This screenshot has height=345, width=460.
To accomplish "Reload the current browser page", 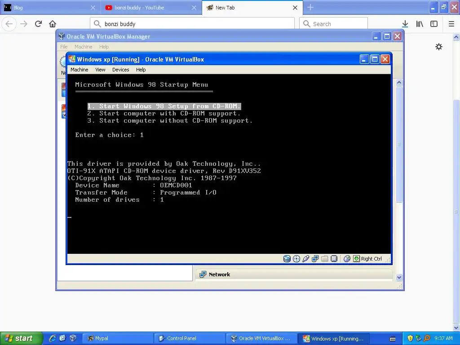I will 39,24.
